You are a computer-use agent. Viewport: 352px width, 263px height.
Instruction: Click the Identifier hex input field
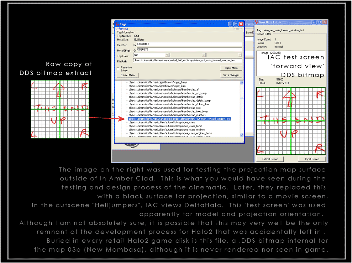tap(189, 44)
